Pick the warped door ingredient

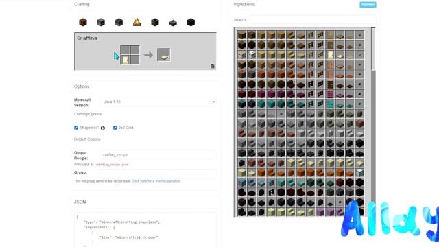pyautogui.click(x=330, y=104)
